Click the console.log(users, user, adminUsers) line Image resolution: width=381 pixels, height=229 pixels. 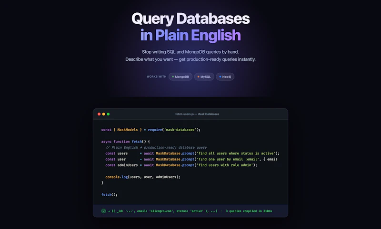143,177
